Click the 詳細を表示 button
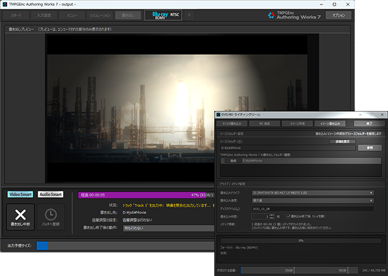The image size is (388, 276). click(x=343, y=142)
